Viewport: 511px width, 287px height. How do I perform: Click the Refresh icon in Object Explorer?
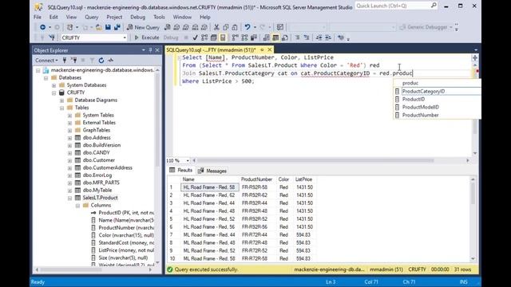(x=101, y=61)
